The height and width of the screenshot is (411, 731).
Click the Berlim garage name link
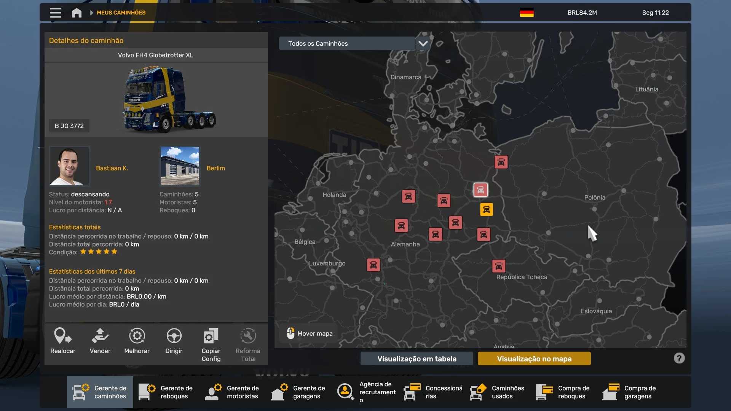[x=216, y=168]
